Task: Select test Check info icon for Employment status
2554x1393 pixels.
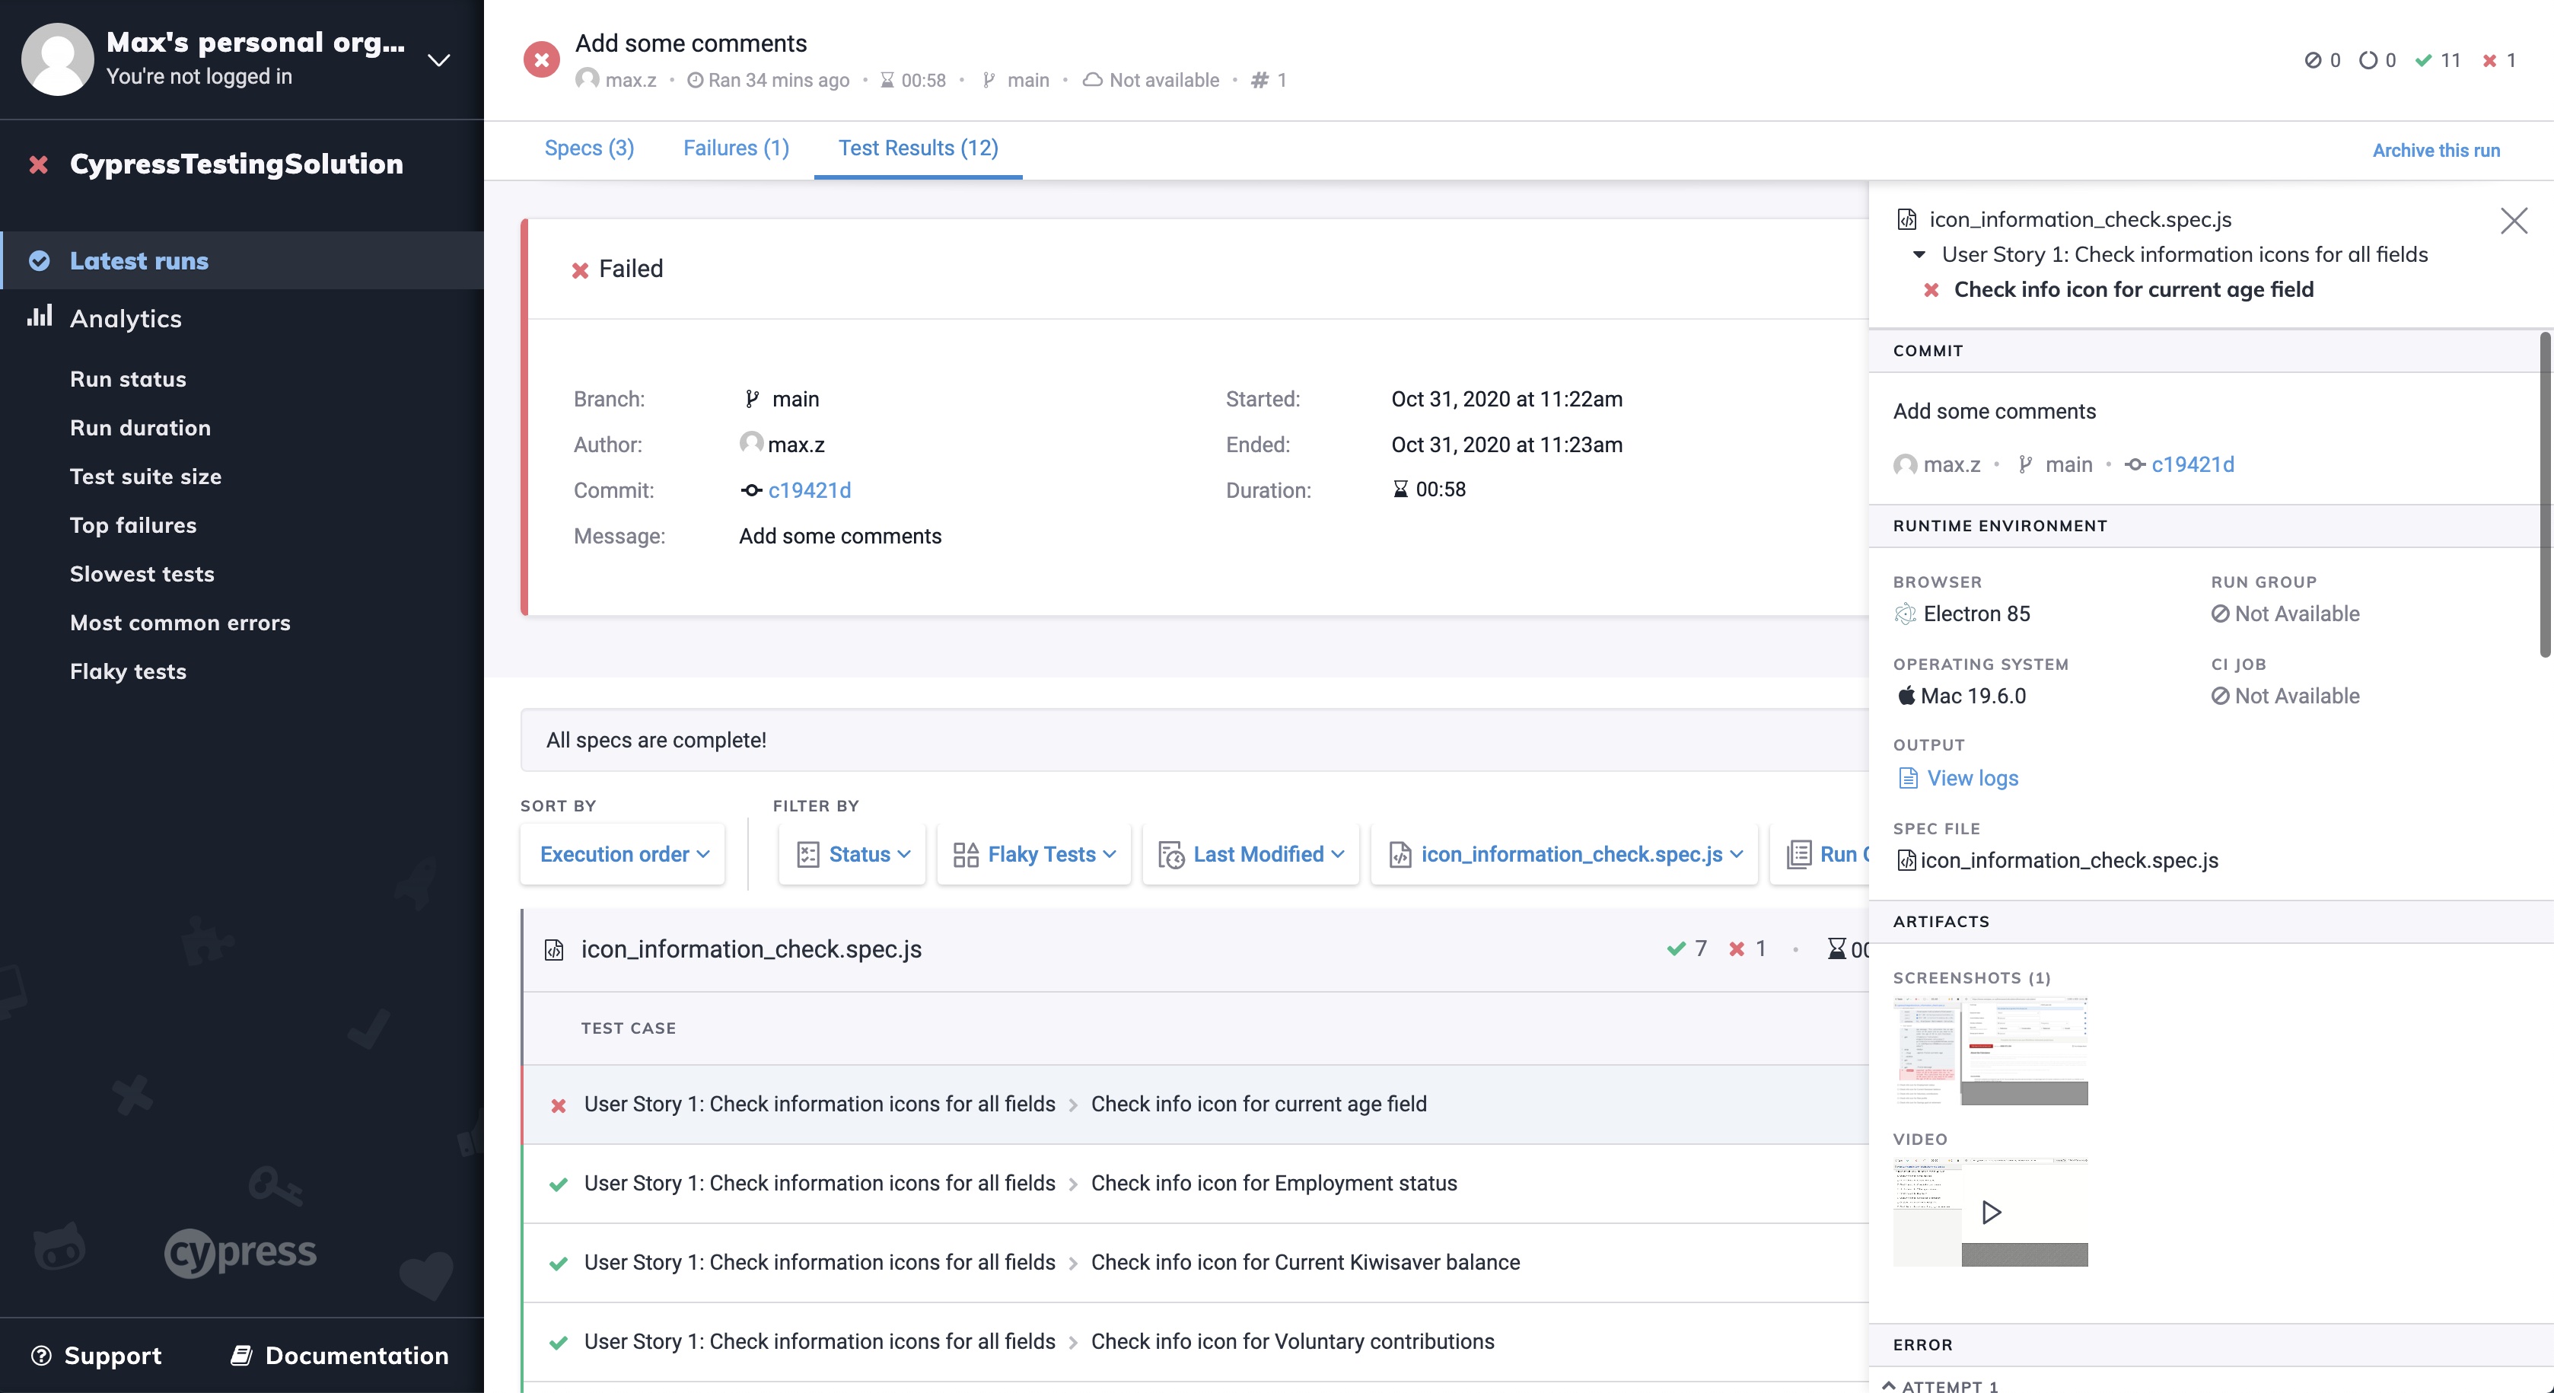Action: coord(1196,1183)
